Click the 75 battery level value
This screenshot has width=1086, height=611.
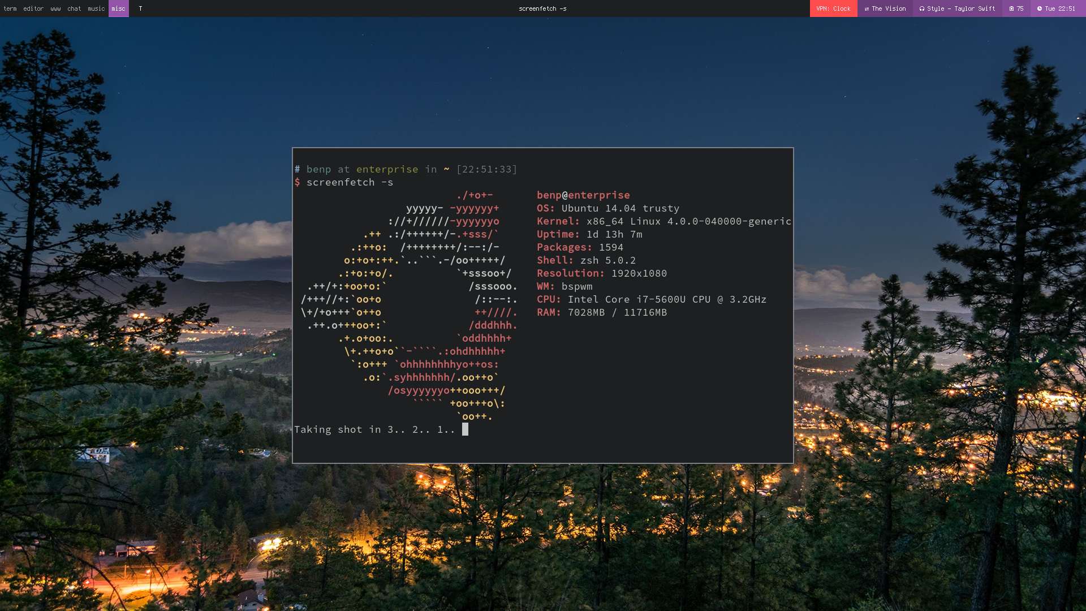(1020, 8)
